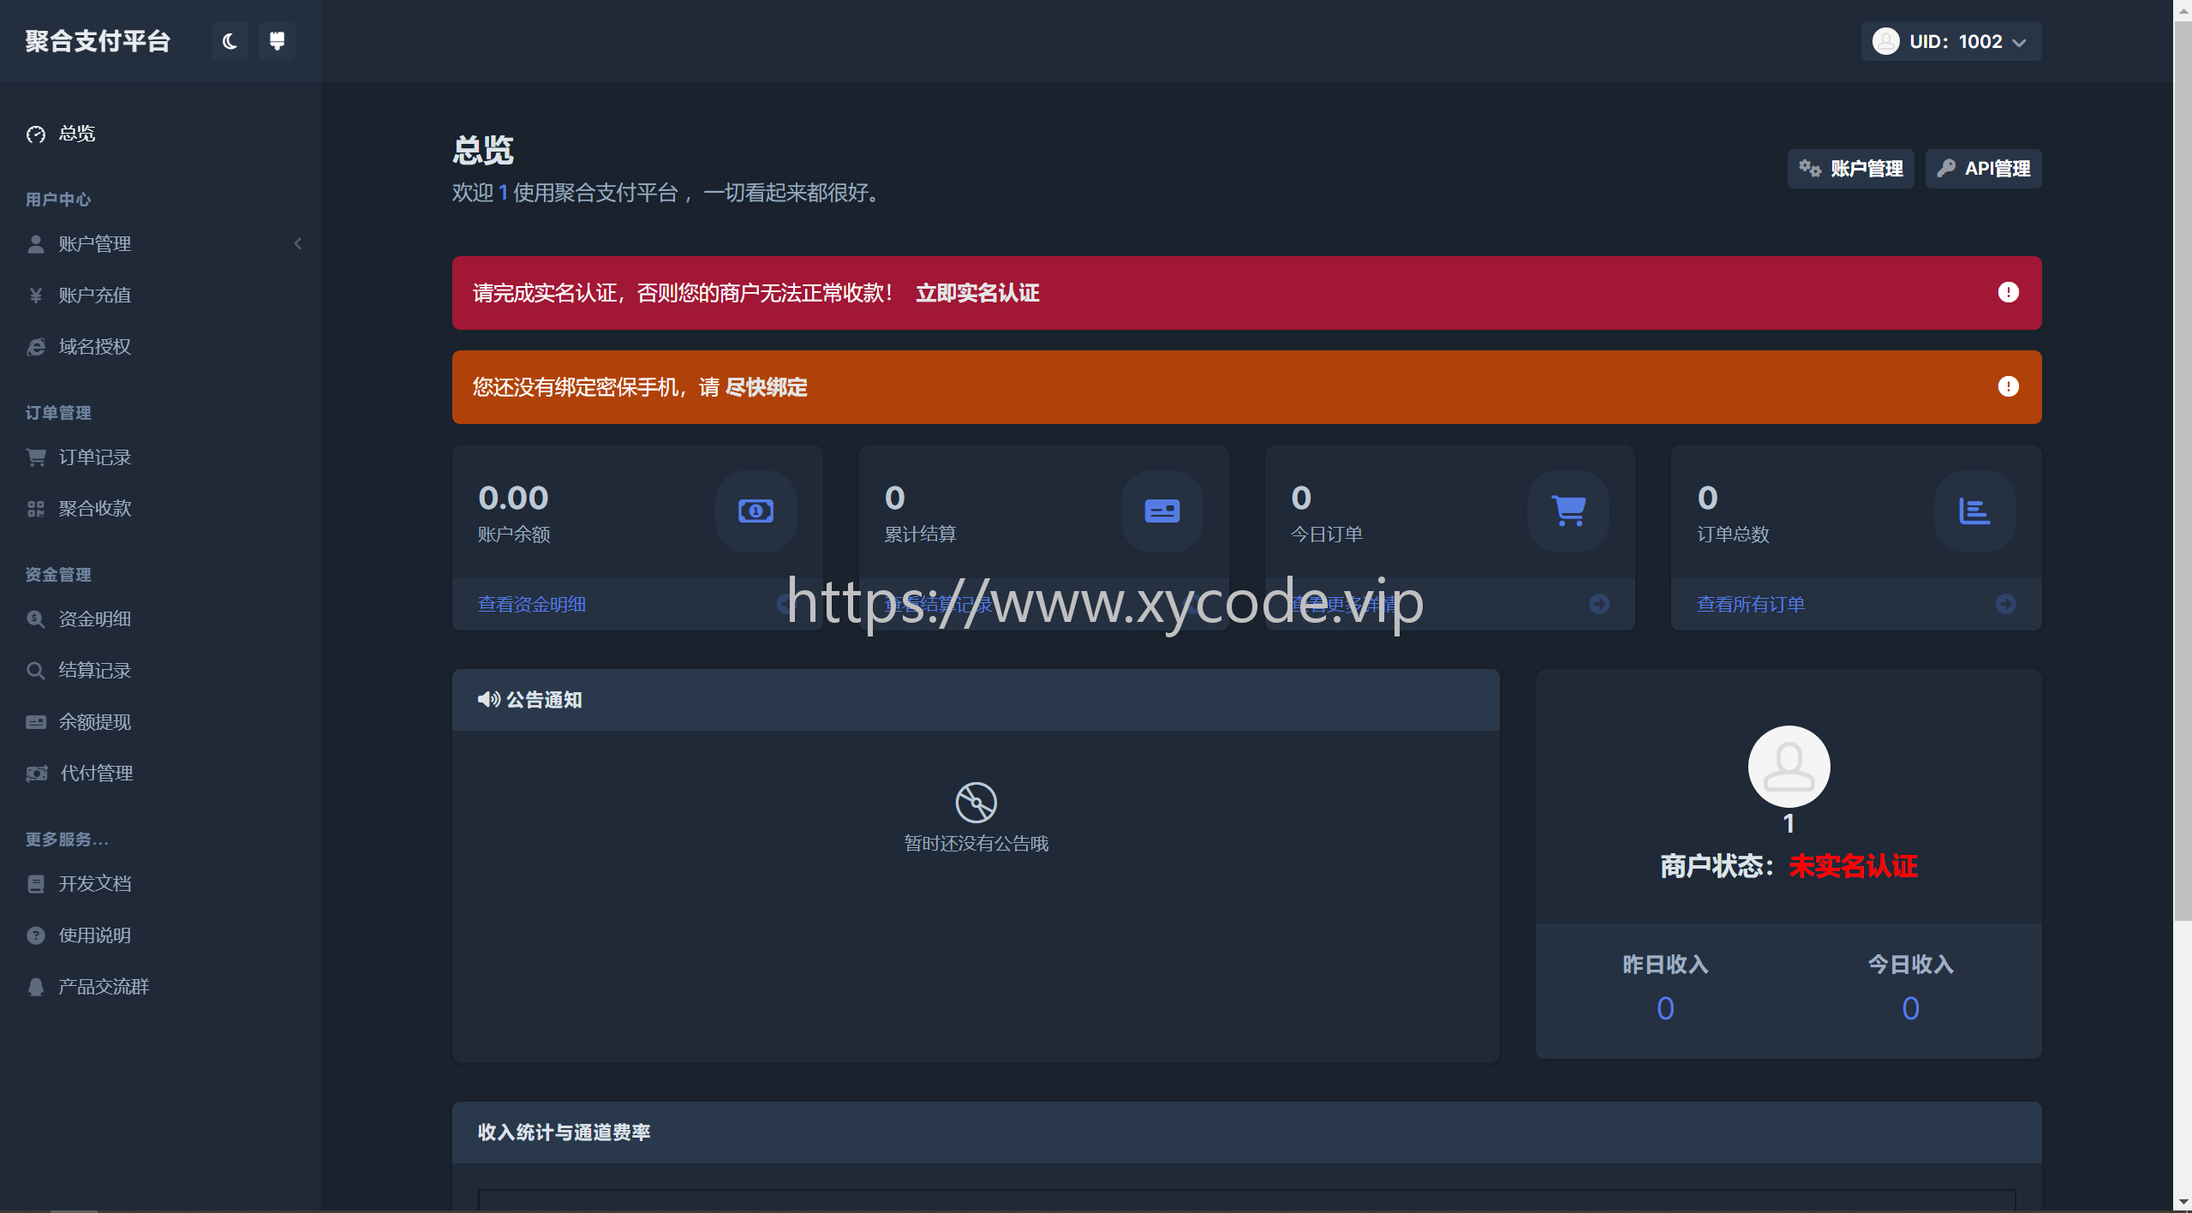Click the shopping cart icon in 今日订单 card

pos(1568,511)
